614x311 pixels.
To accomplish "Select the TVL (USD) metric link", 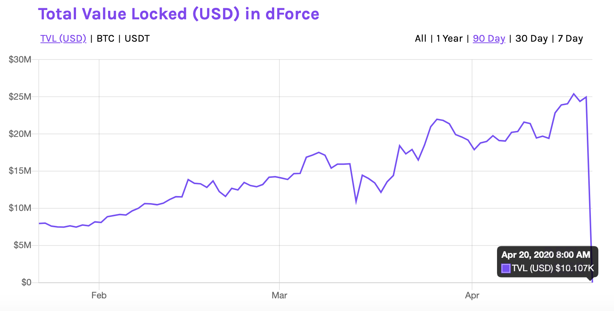I will [x=63, y=38].
